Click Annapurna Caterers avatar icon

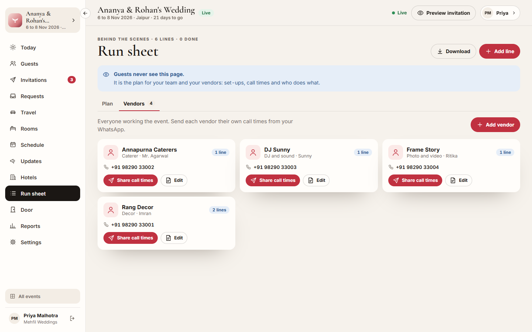pos(111,152)
